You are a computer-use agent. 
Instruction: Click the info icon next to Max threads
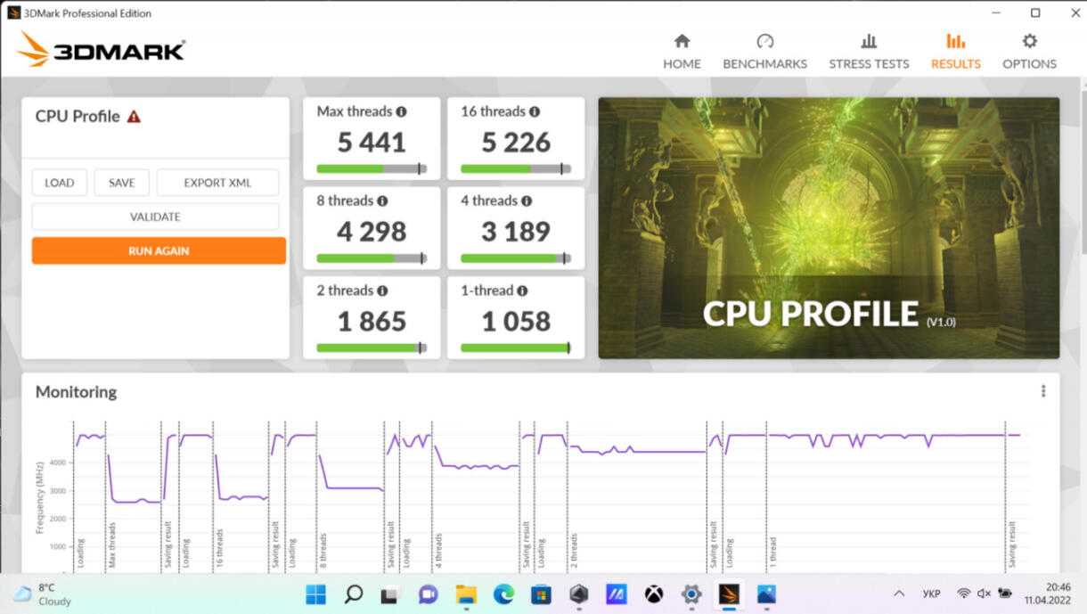[x=401, y=112]
